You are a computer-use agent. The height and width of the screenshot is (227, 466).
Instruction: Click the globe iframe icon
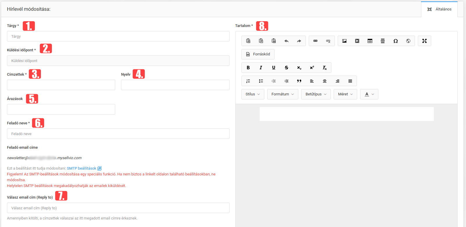(x=408, y=41)
